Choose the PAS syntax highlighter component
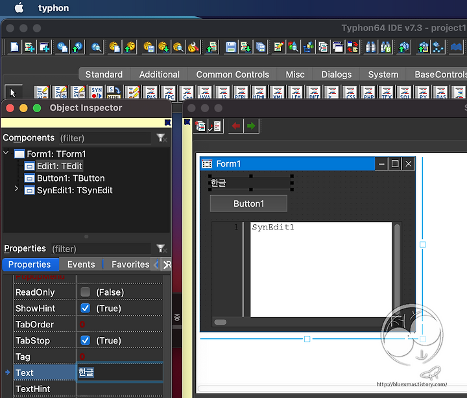 point(151,92)
